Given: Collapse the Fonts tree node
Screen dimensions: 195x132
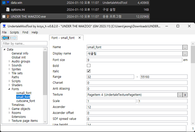Looking at the screenshot, I should (x=9, y=89).
